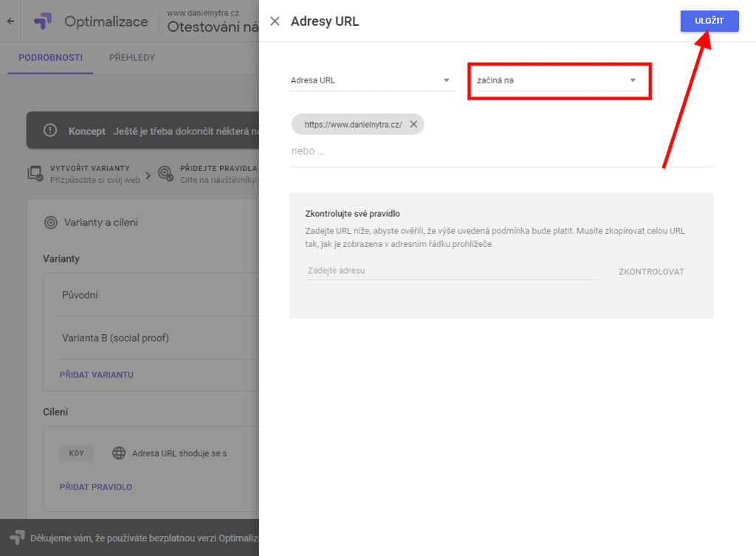This screenshot has width=756, height=556.
Task: Click the Zkontrolovat button
Action: tap(651, 271)
